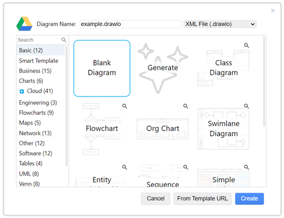Click the Cancel button

point(156,199)
